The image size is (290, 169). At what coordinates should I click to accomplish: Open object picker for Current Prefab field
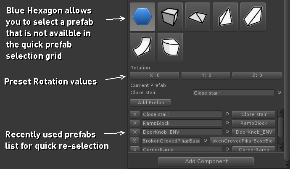coord(279,92)
